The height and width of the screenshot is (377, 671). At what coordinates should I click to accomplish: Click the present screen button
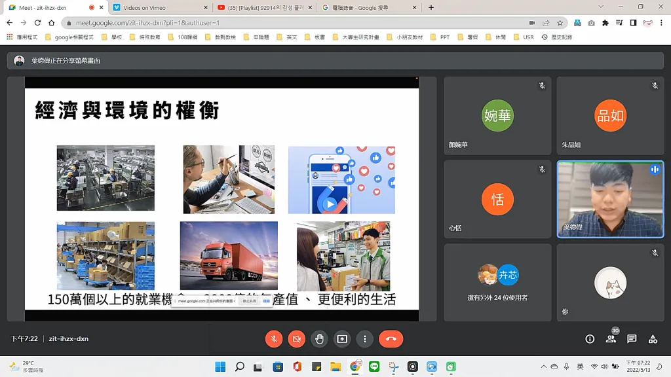(342, 338)
